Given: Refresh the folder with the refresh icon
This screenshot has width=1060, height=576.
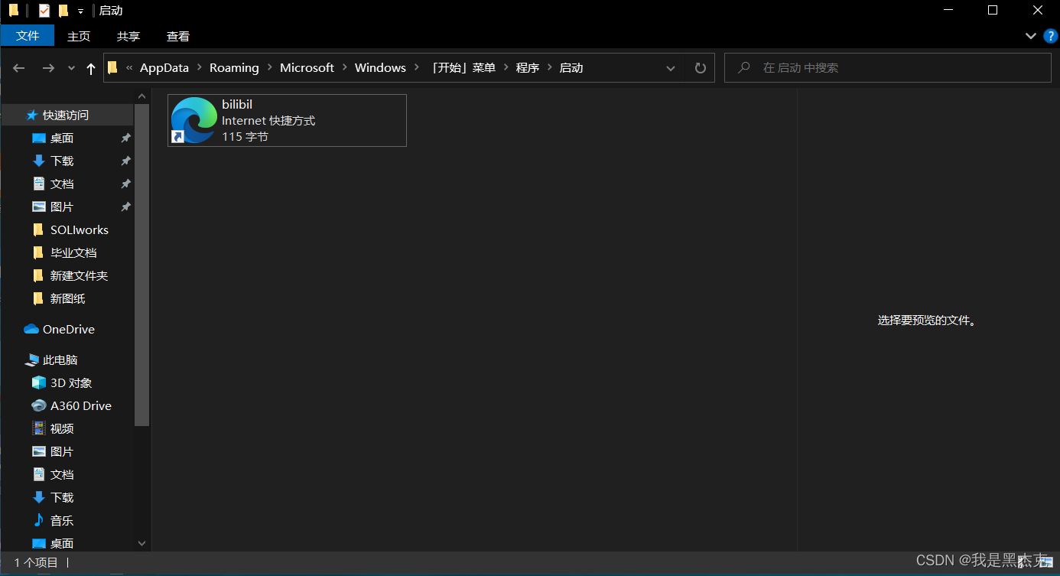Looking at the screenshot, I should (700, 68).
